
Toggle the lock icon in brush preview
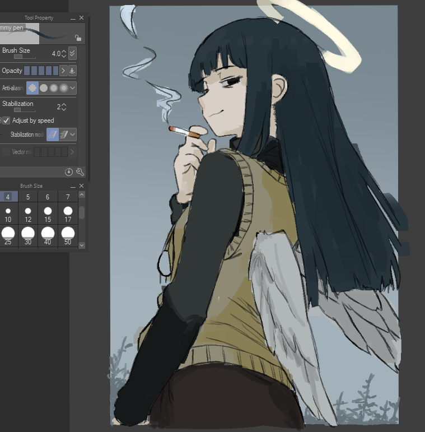78,38
